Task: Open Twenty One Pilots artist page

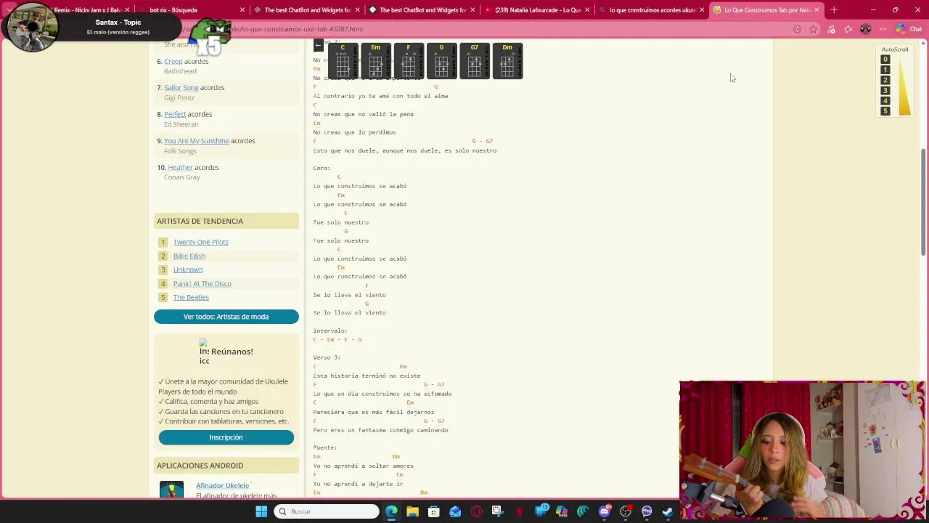Action: (200, 242)
